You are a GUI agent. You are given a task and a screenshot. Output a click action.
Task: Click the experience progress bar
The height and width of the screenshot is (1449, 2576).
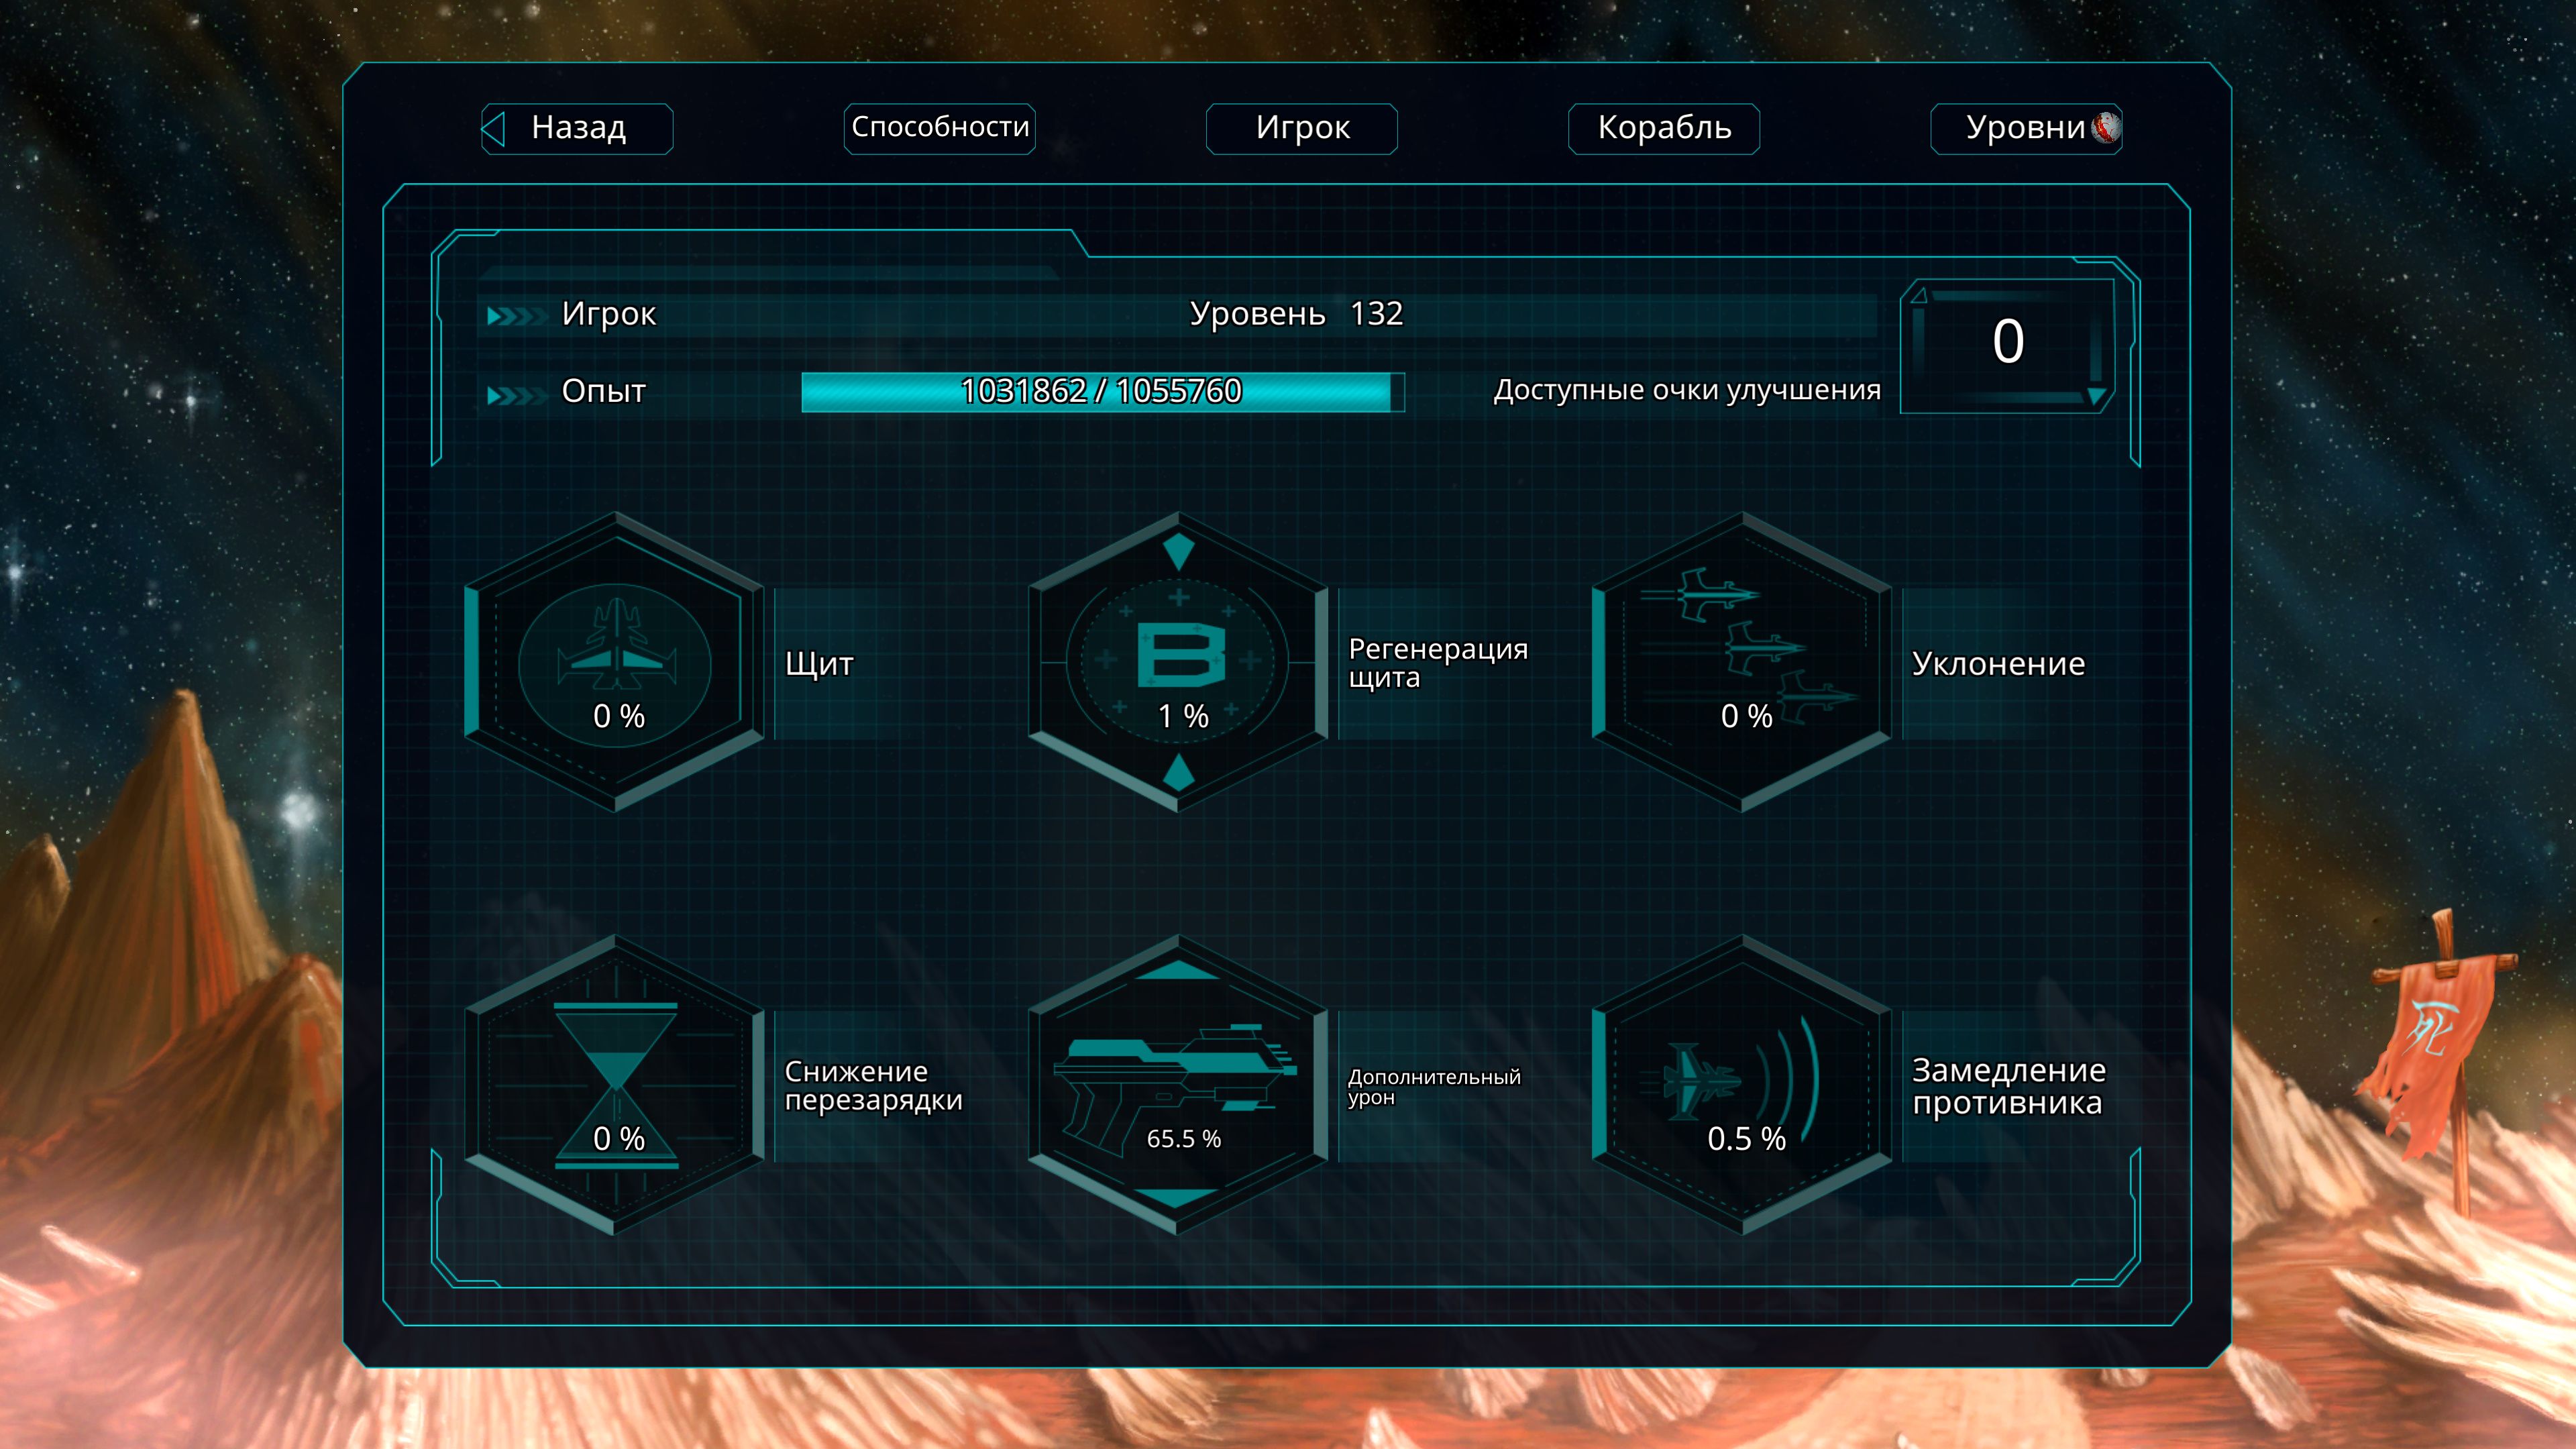(x=1102, y=391)
